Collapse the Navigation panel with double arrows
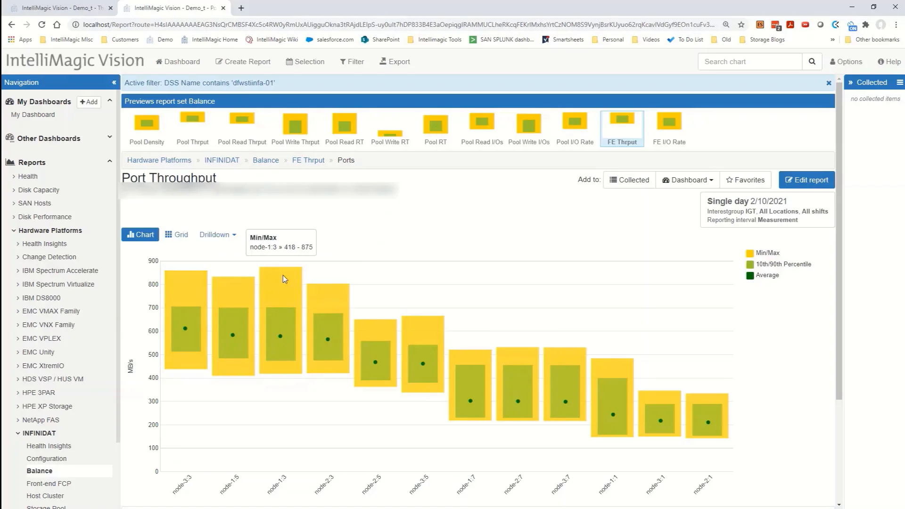Viewport: 905px width, 509px height. (x=114, y=82)
